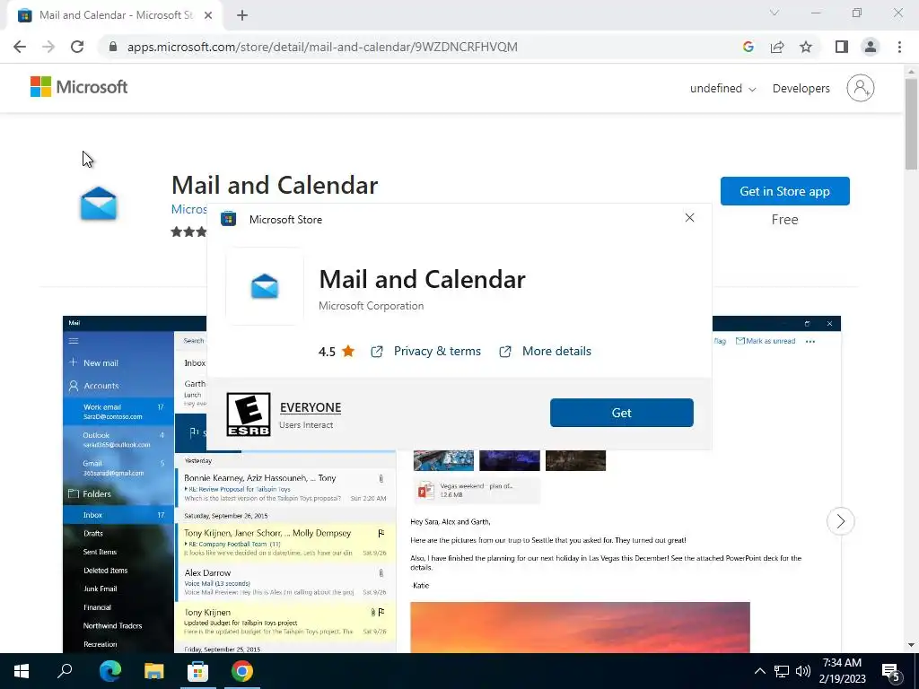Open the Chrome profile icon

tap(870, 47)
